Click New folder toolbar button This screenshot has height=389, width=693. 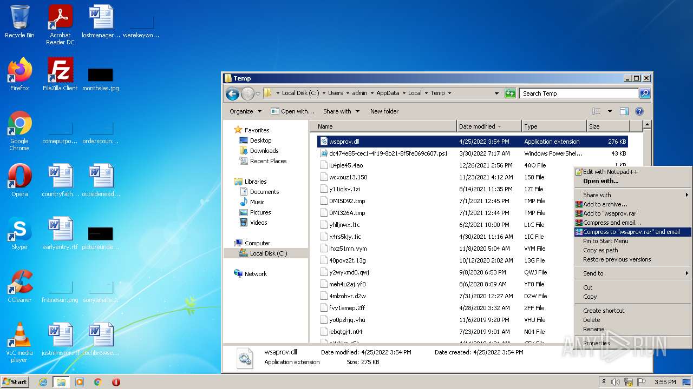tap(384, 111)
